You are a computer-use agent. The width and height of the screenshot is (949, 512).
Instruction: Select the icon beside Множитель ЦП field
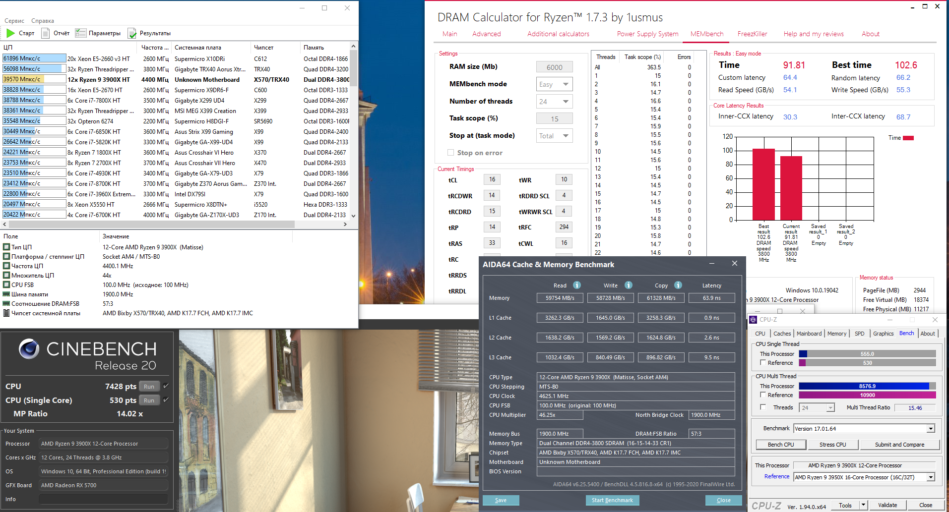click(6, 275)
